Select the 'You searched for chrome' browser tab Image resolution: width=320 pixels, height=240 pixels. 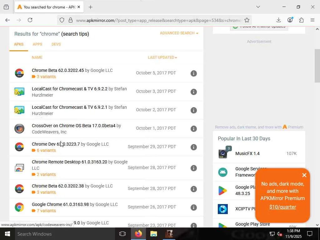point(49,7)
